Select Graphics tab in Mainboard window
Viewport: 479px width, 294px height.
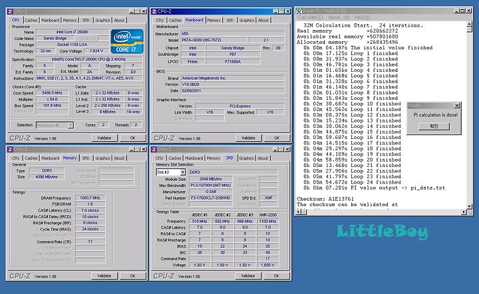(247, 20)
